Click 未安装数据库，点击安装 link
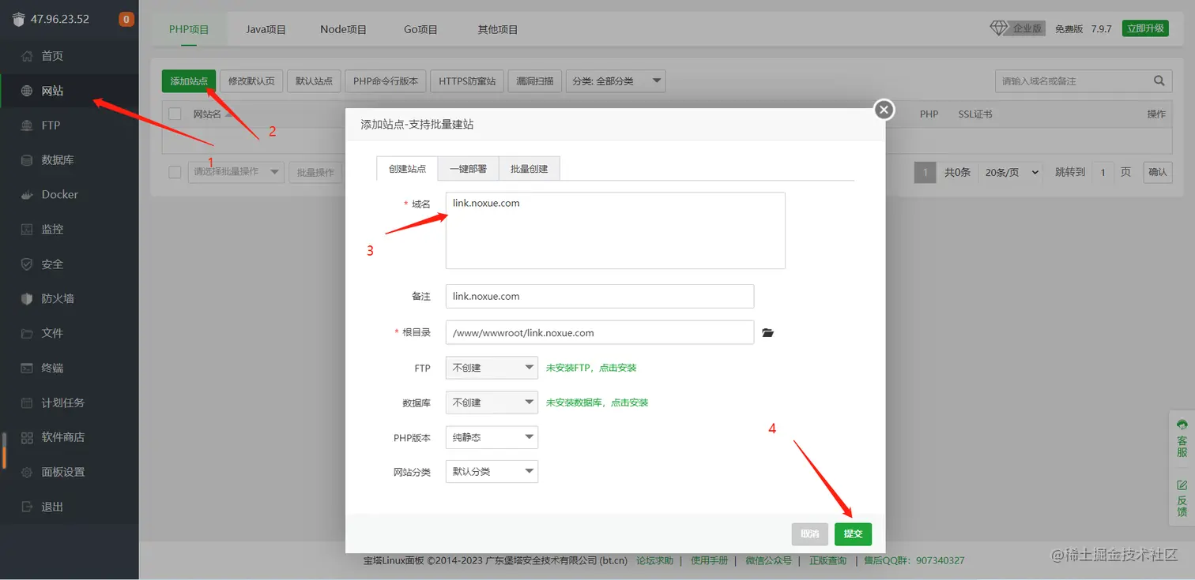The height and width of the screenshot is (580, 1195). point(597,402)
